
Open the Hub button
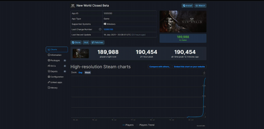pos(86,42)
